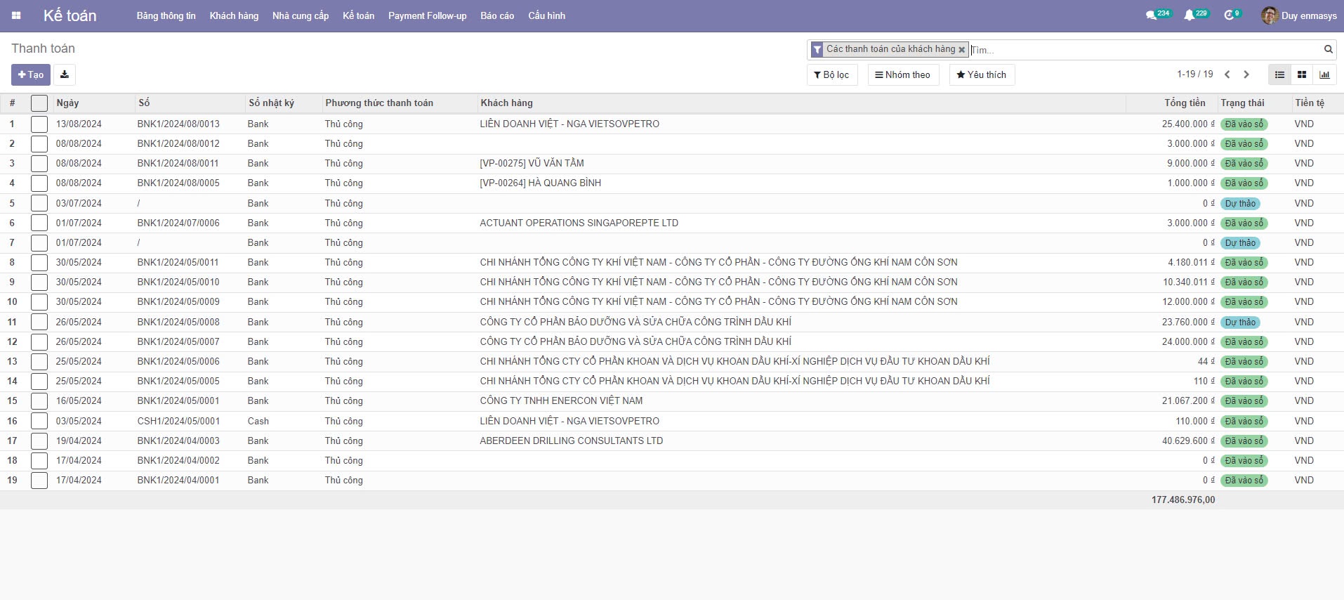
Task: Click the search magnifier icon
Action: click(1328, 49)
